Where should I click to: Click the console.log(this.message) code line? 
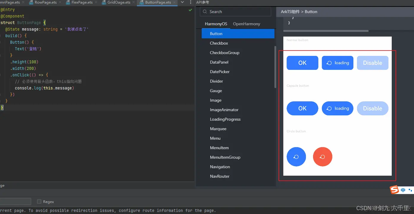tap(44, 88)
